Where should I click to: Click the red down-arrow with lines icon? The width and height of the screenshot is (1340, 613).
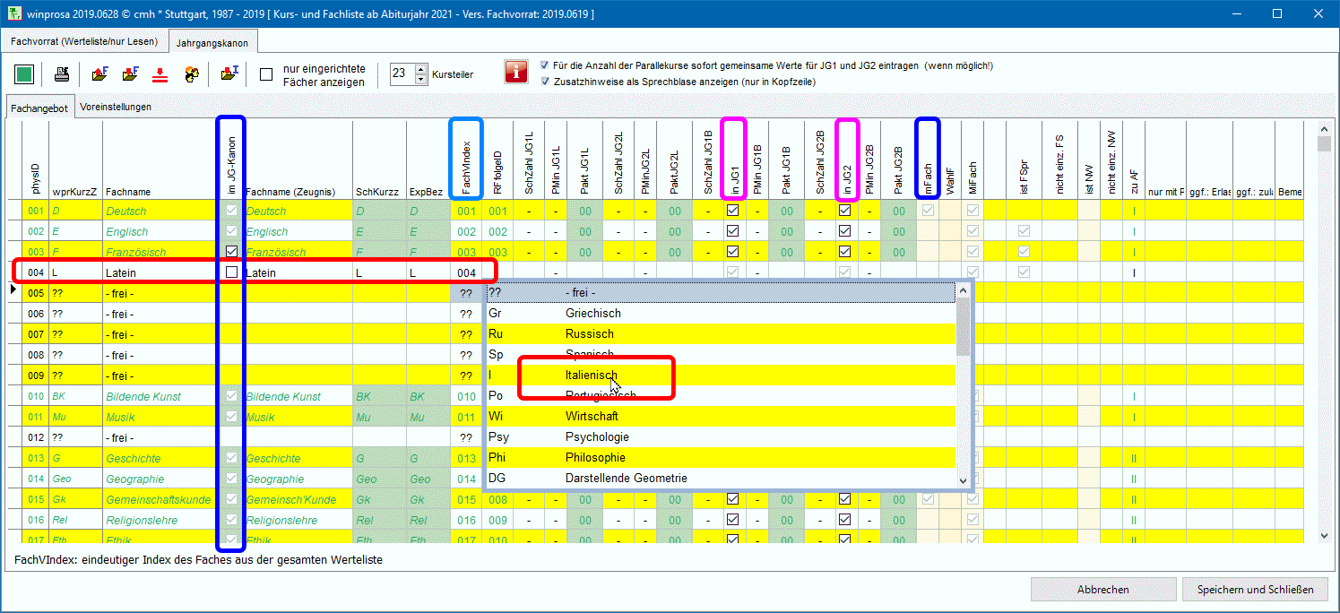pyautogui.click(x=160, y=74)
